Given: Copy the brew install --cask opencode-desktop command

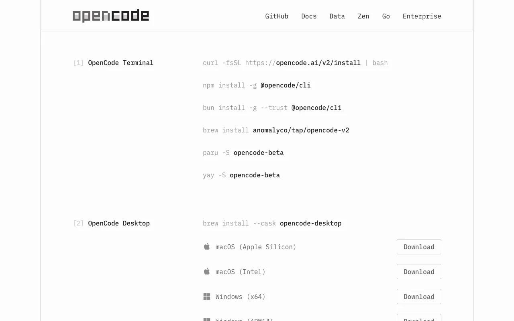Looking at the screenshot, I should [272, 223].
